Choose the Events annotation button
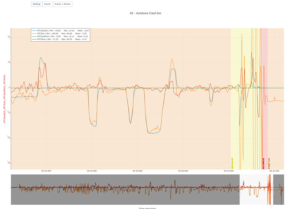 pyautogui.click(x=48, y=4)
